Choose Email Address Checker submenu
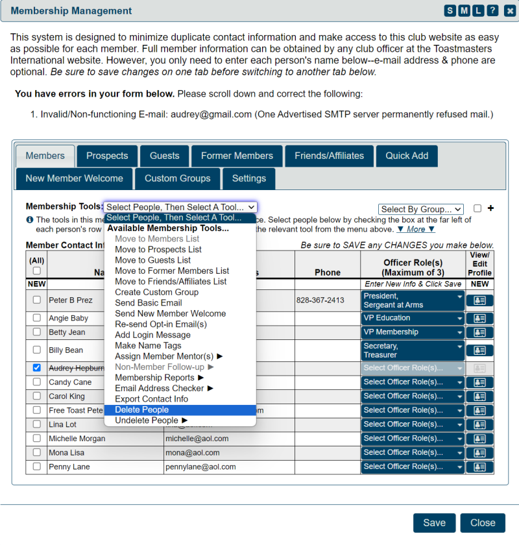Viewport: 519px width, 545px height. pos(180,389)
